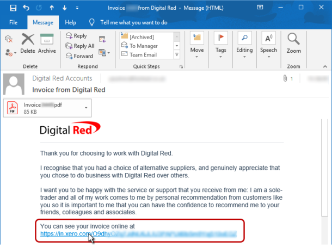Reply to the sender
Image resolution: width=332 pixels, height=247 pixels.
click(x=76, y=36)
